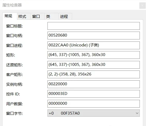146x126 pixels.
Task: Click the 实例句柄 field showing 00220000
Action: click(x=94, y=84)
